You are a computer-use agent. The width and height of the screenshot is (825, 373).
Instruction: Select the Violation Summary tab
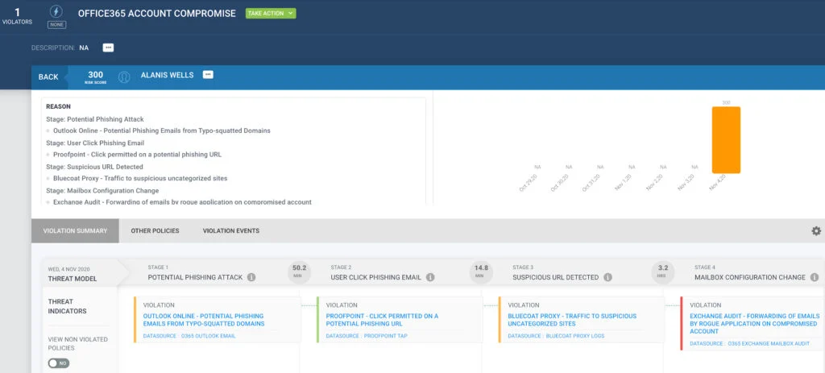75,231
